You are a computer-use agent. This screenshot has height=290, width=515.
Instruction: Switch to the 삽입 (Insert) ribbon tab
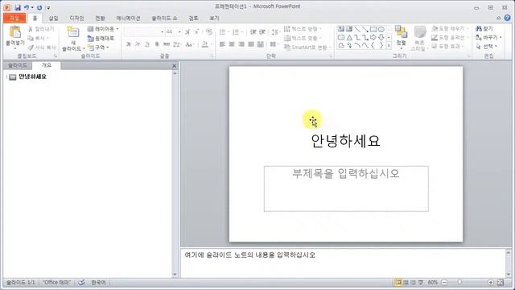click(x=53, y=18)
